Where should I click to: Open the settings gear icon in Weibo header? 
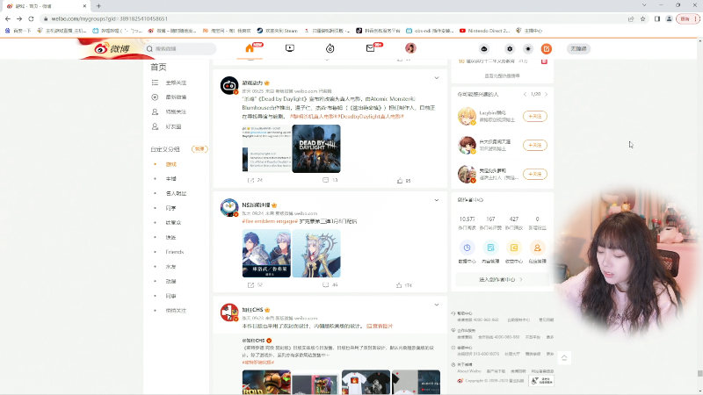pos(510,49)
